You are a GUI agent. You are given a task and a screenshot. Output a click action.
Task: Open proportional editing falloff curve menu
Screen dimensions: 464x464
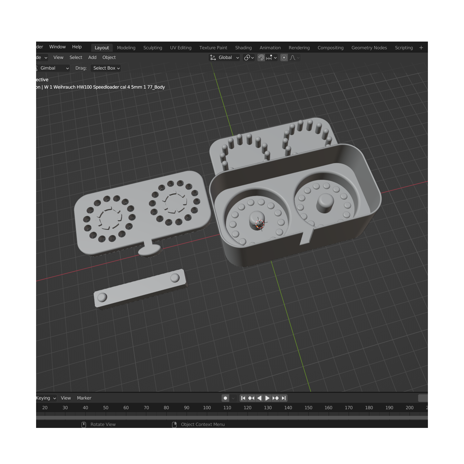tap(295, 58)
